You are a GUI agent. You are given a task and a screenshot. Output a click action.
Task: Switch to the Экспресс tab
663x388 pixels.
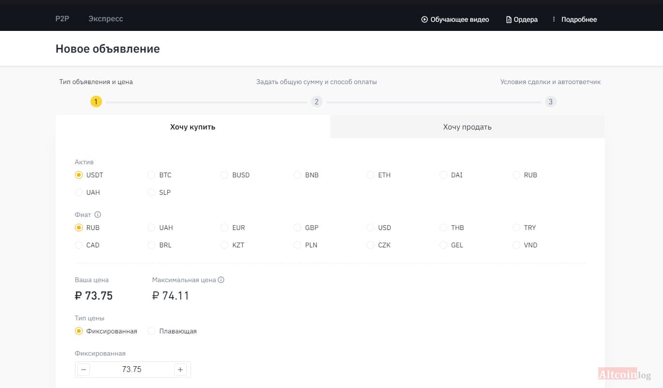105,19
